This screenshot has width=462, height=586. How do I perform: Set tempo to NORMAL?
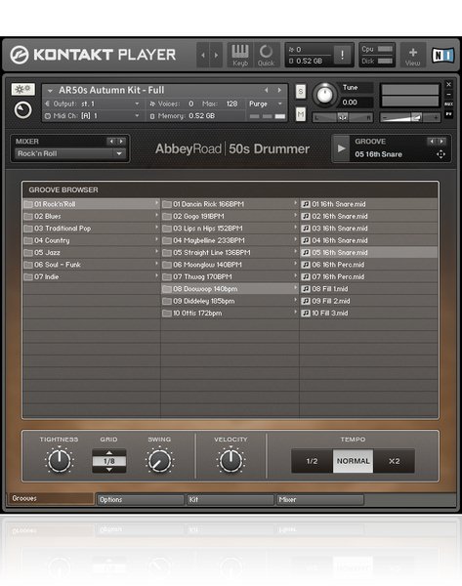pos(353,461)
